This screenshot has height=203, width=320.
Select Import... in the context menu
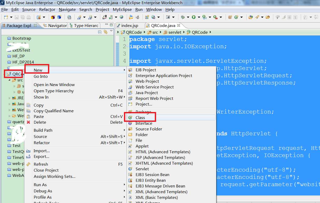click(75, 151)
